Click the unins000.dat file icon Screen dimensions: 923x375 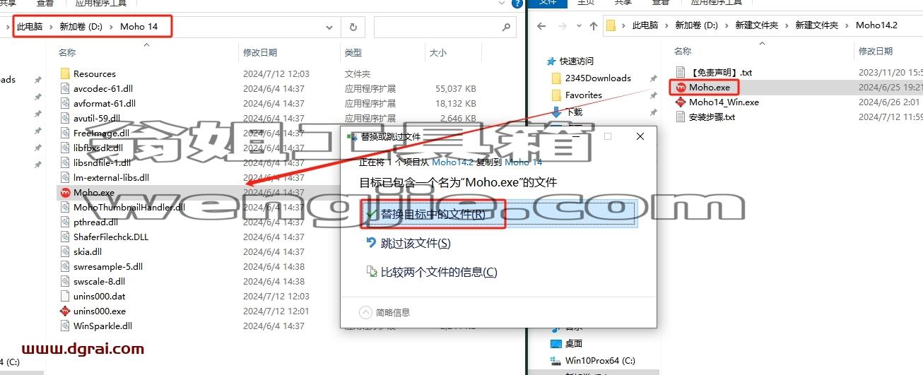(x=65, y=296)
